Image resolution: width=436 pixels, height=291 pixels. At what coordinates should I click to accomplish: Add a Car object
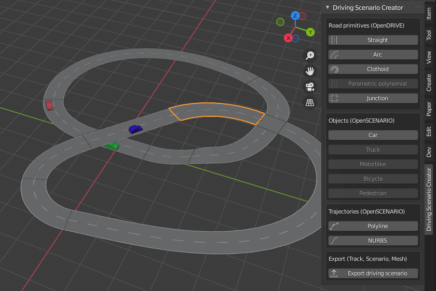click(373, 135)
